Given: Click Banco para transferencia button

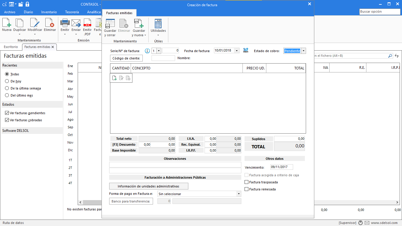Looking at the screenshot, I should 131,201.
